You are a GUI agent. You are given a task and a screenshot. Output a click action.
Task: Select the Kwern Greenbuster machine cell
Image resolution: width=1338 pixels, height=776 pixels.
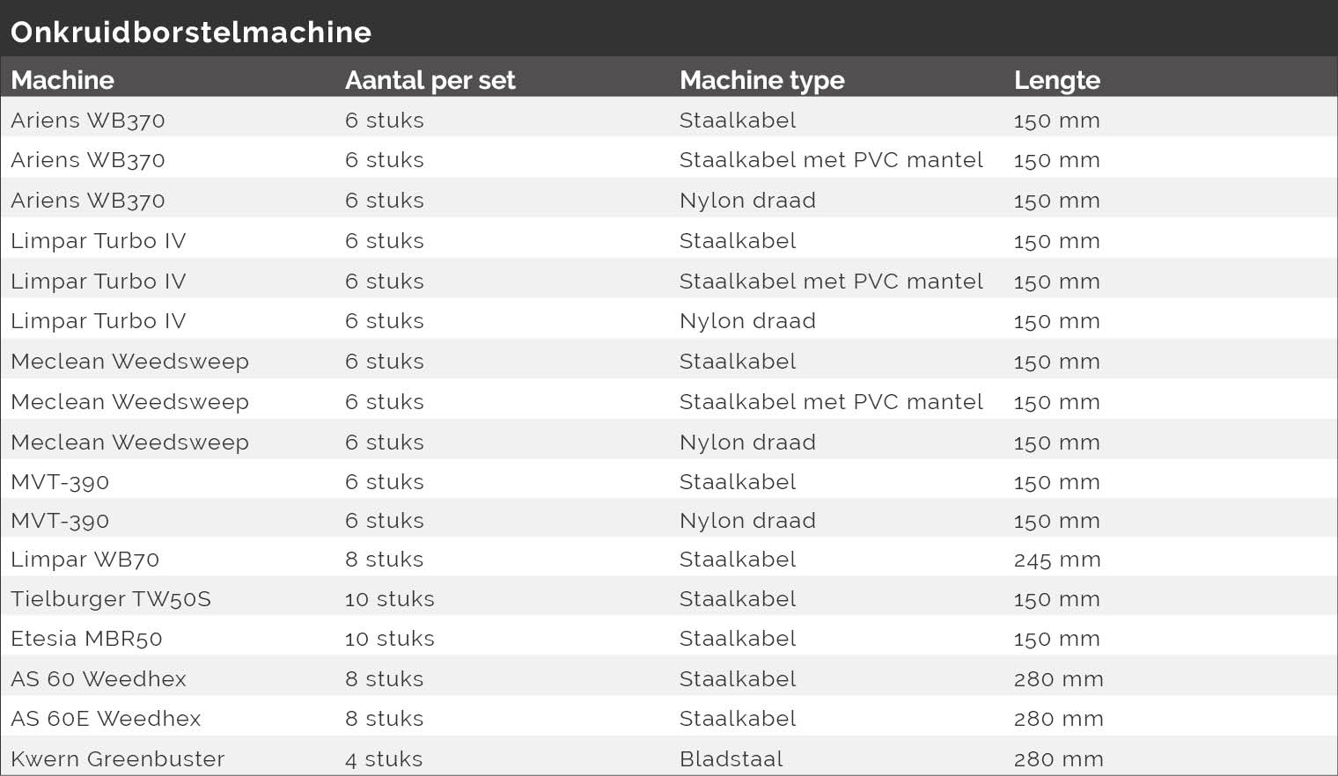[118, 759]
